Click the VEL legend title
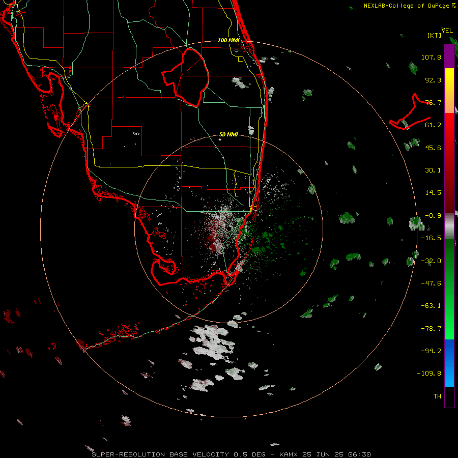Image resolution: width=458 pixels, height=458 pixels. 447,31
